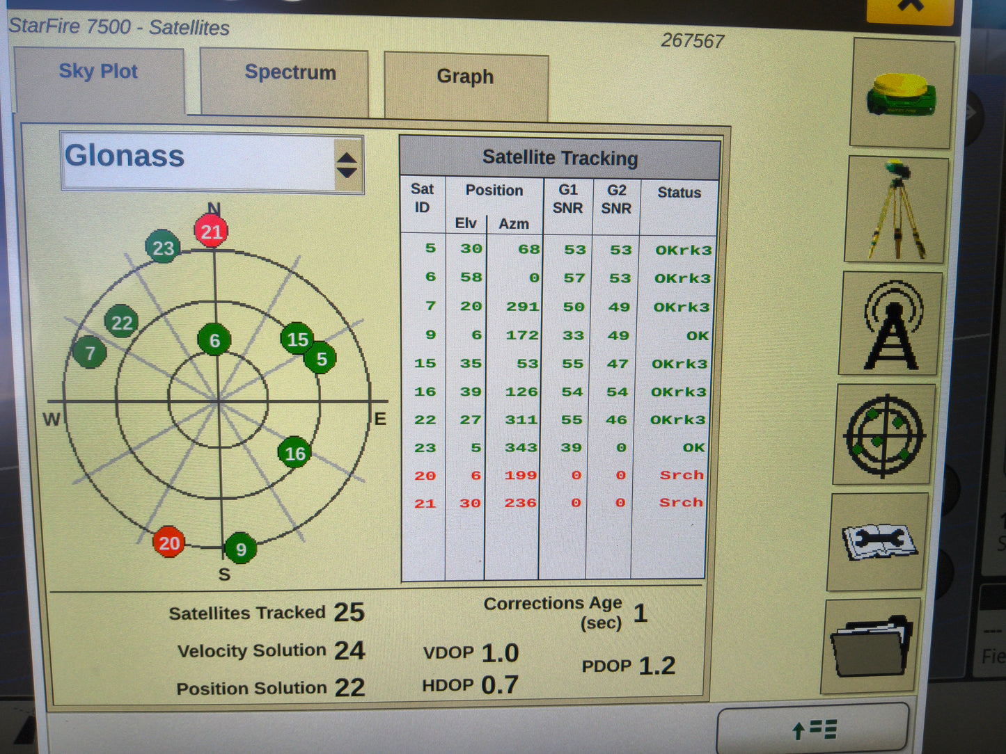
Task: Click the StarFire 7500 - Satellites title
Action: (119, 27)
